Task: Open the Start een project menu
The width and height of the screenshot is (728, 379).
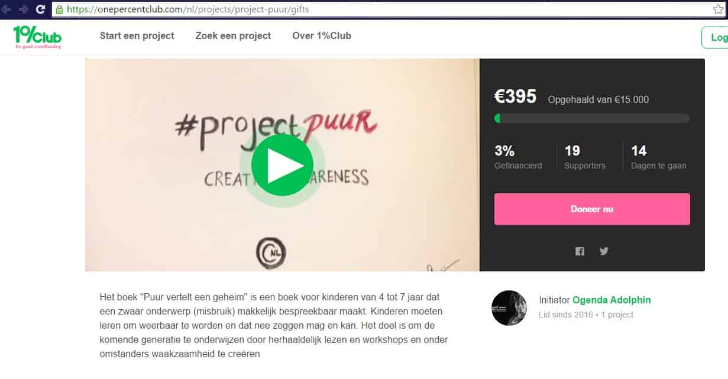Action: pyautogui.click(x=137, y=35)
